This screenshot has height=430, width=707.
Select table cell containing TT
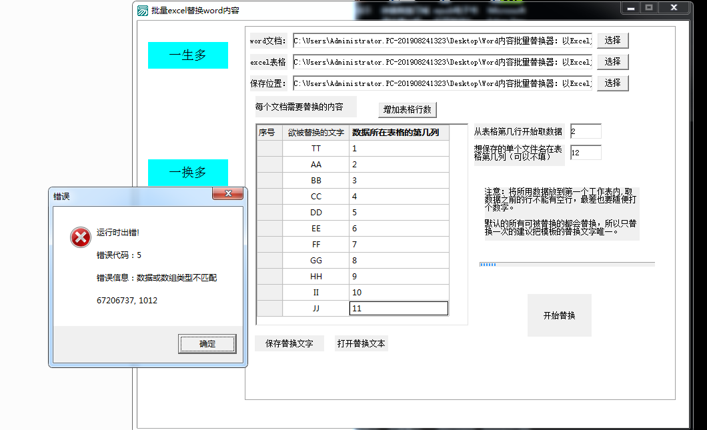(x=315, y=149)
